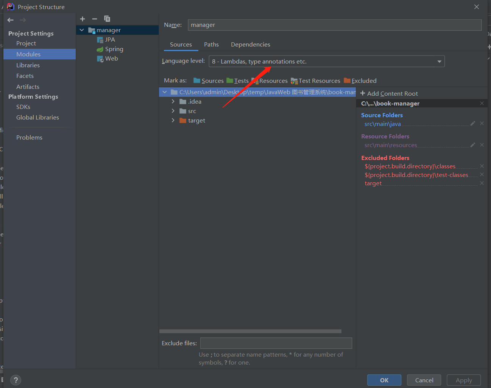Mark selected folder as Excluded
This screenshot has width=491, height=388.
(360, 81)
